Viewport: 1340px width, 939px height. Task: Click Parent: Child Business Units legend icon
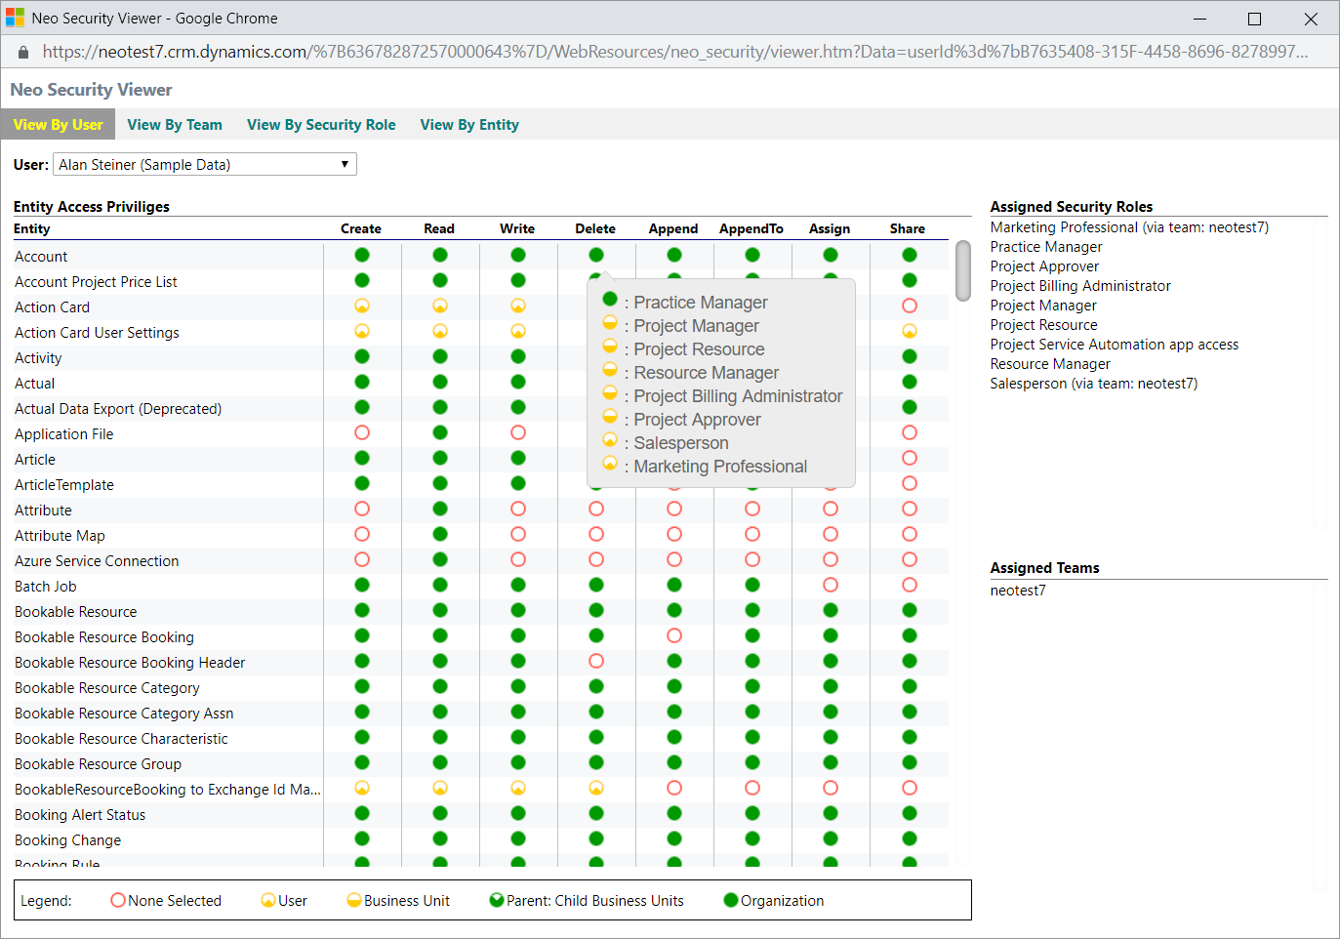point(497,900)
